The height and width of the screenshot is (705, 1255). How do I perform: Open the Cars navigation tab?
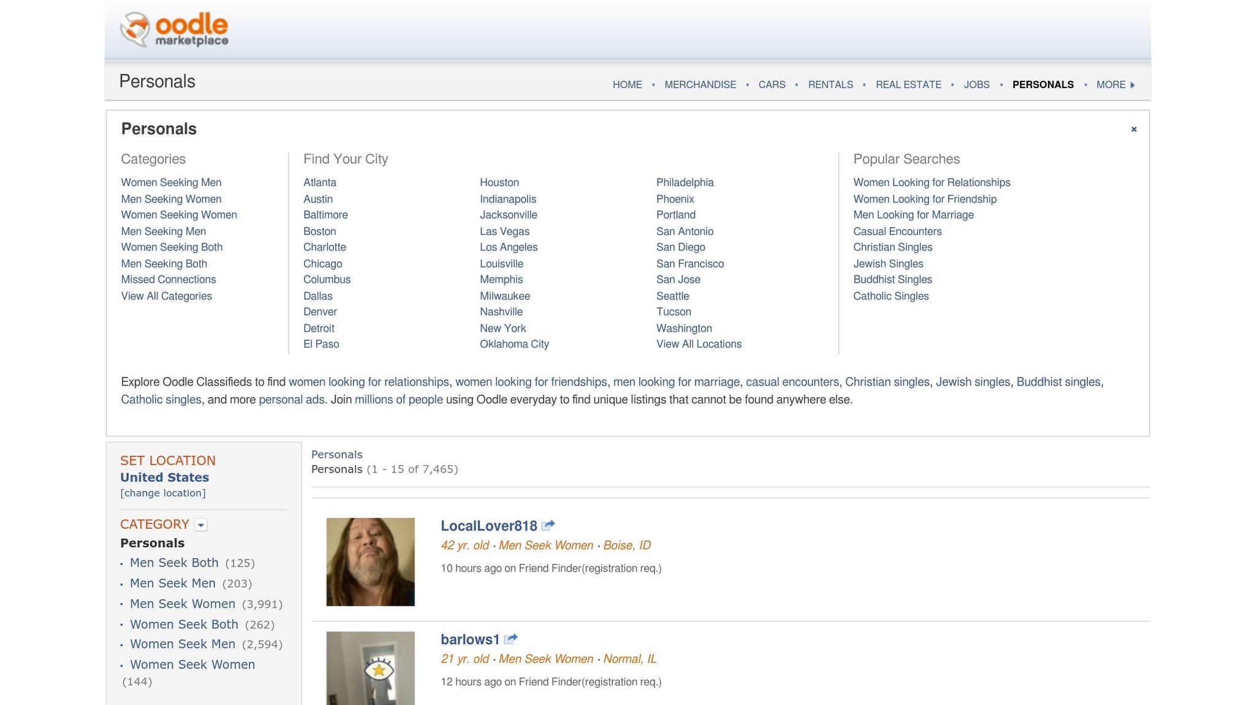coord(772,85)
